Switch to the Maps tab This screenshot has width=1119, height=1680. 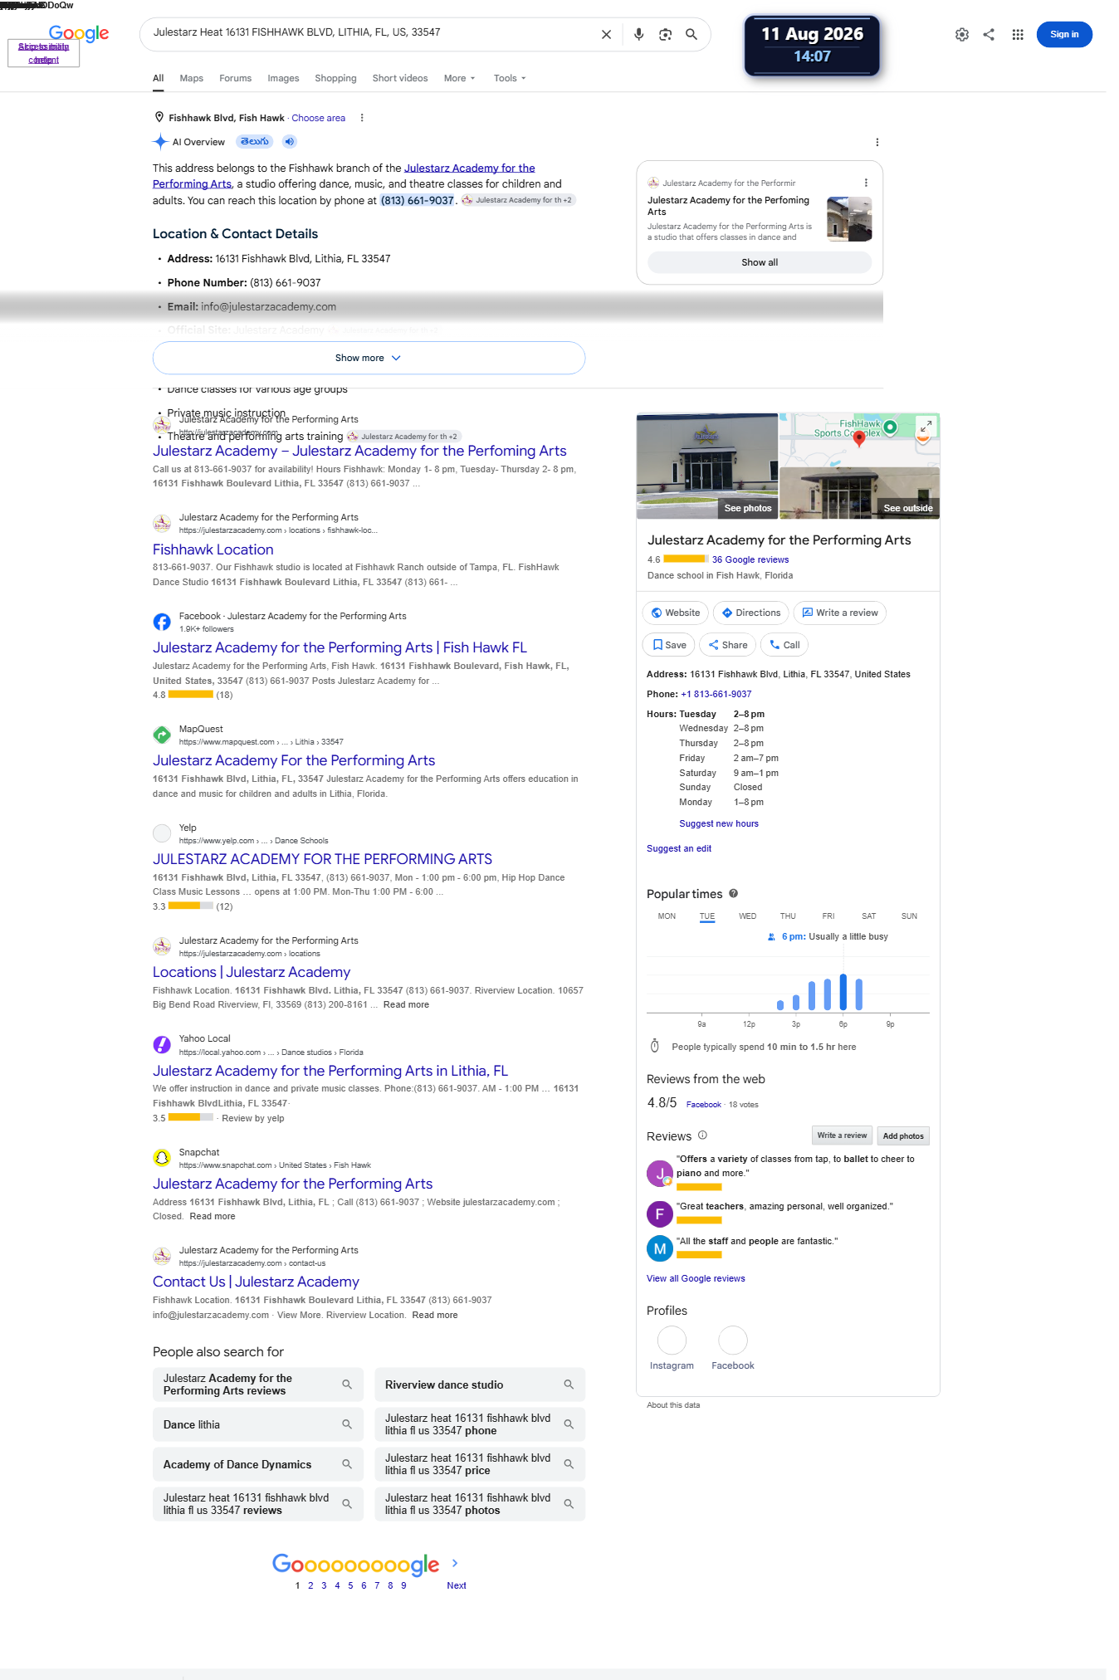[x=191, y=78]
